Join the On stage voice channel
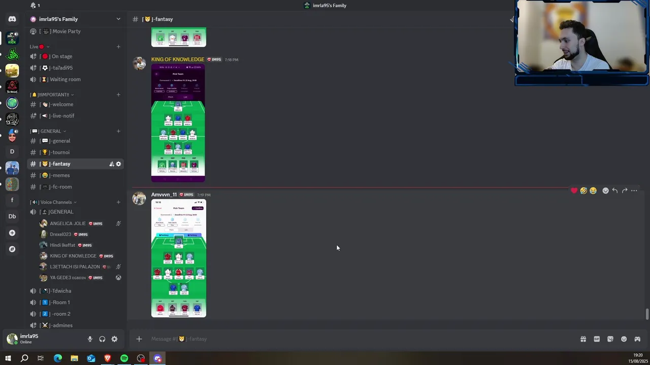Viewport: 650px width, 365px height. (76, 56)
